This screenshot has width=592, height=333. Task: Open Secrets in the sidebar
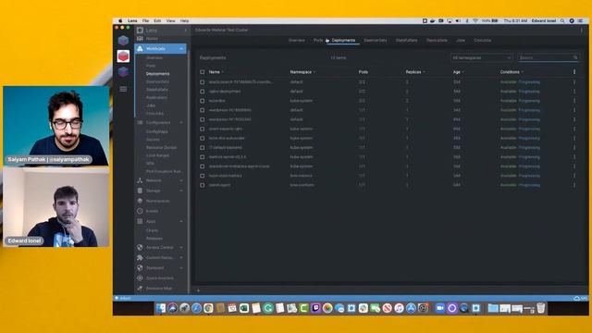tap(153, 140)
